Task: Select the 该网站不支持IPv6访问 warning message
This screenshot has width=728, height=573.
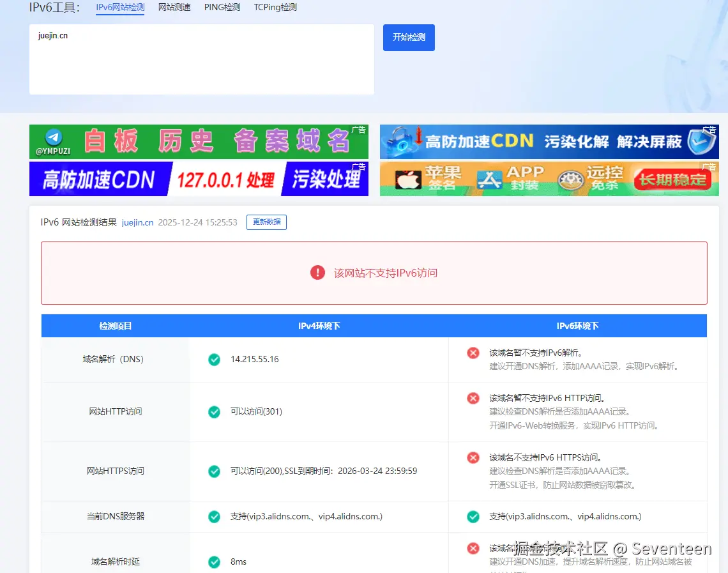Action: click(386, 273)
